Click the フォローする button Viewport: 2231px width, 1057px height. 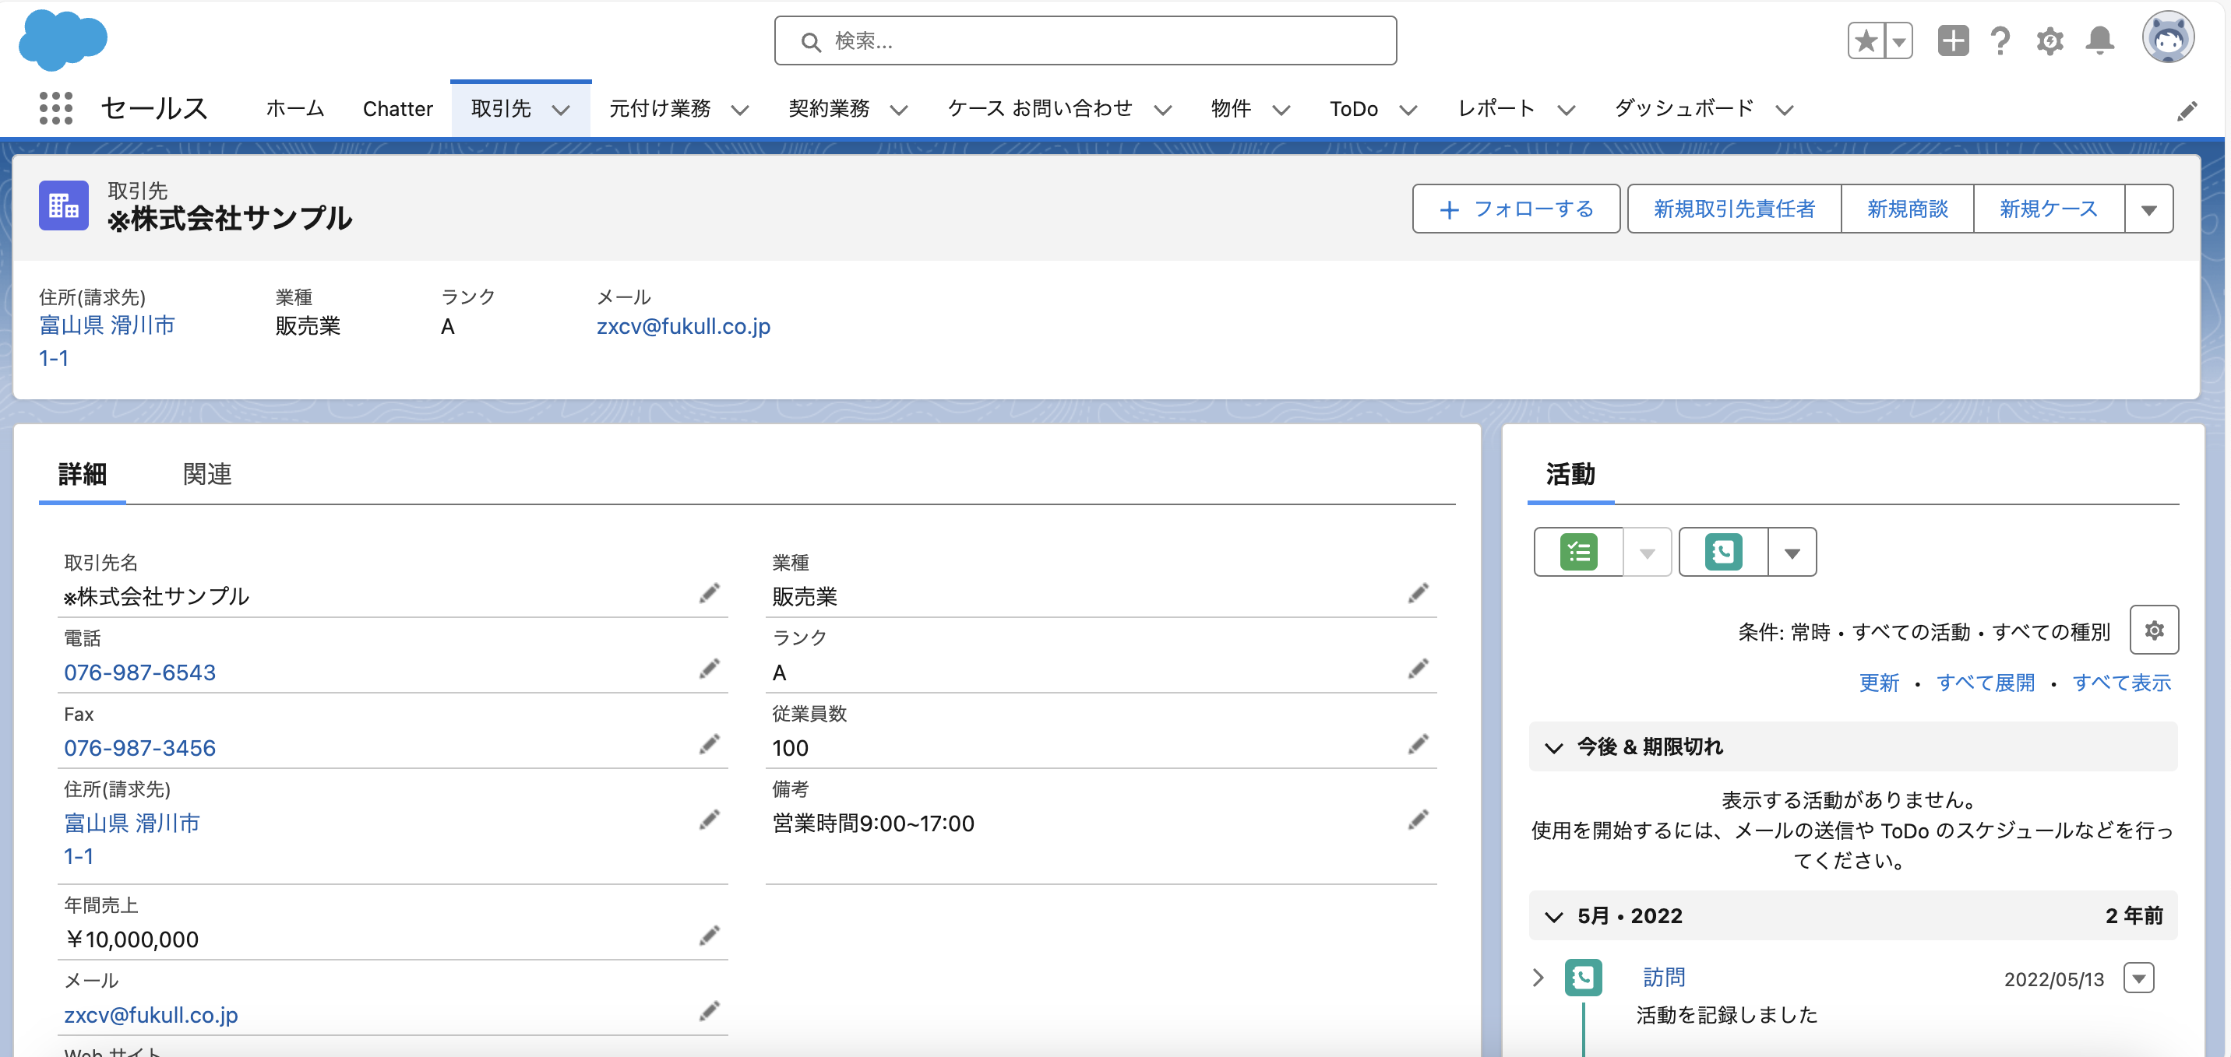[x=1516, y=209]
